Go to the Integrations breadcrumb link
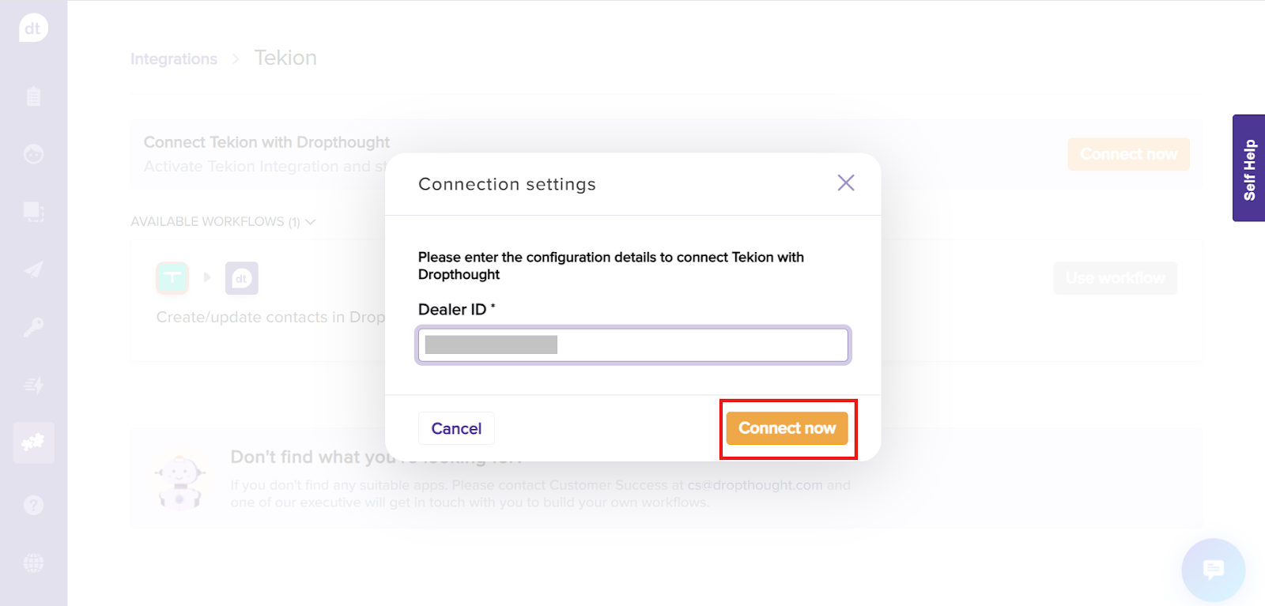This screenshot has width=1265, height=606. 173,59
